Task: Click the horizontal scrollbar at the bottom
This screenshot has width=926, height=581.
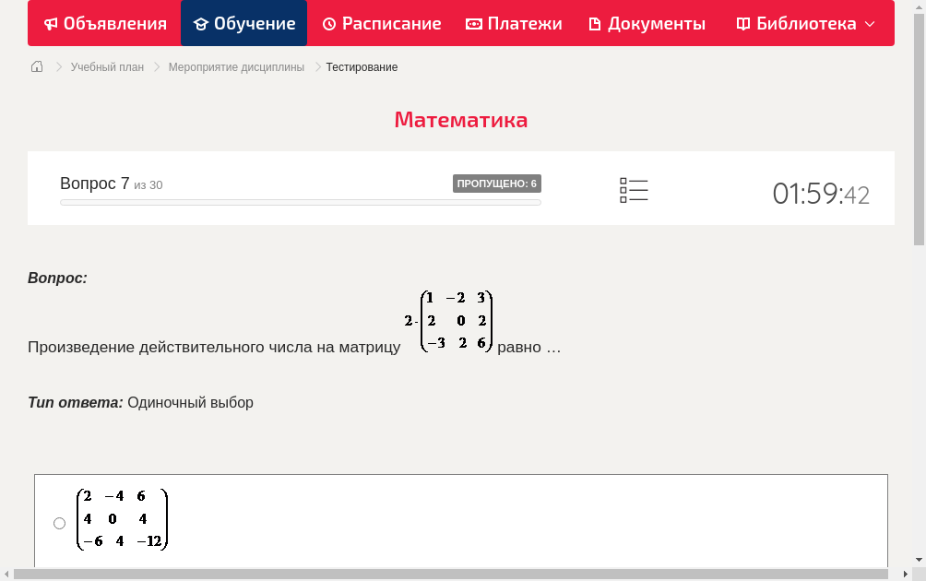Action: (452, 574)
